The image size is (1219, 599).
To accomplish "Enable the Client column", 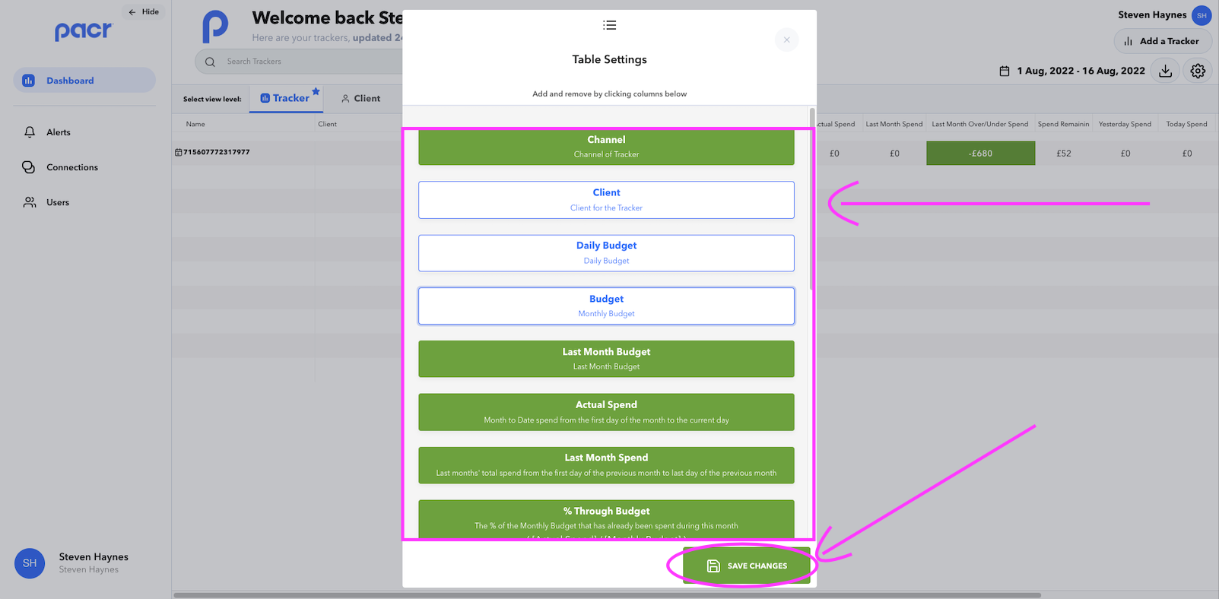I will tap(606, 200).
